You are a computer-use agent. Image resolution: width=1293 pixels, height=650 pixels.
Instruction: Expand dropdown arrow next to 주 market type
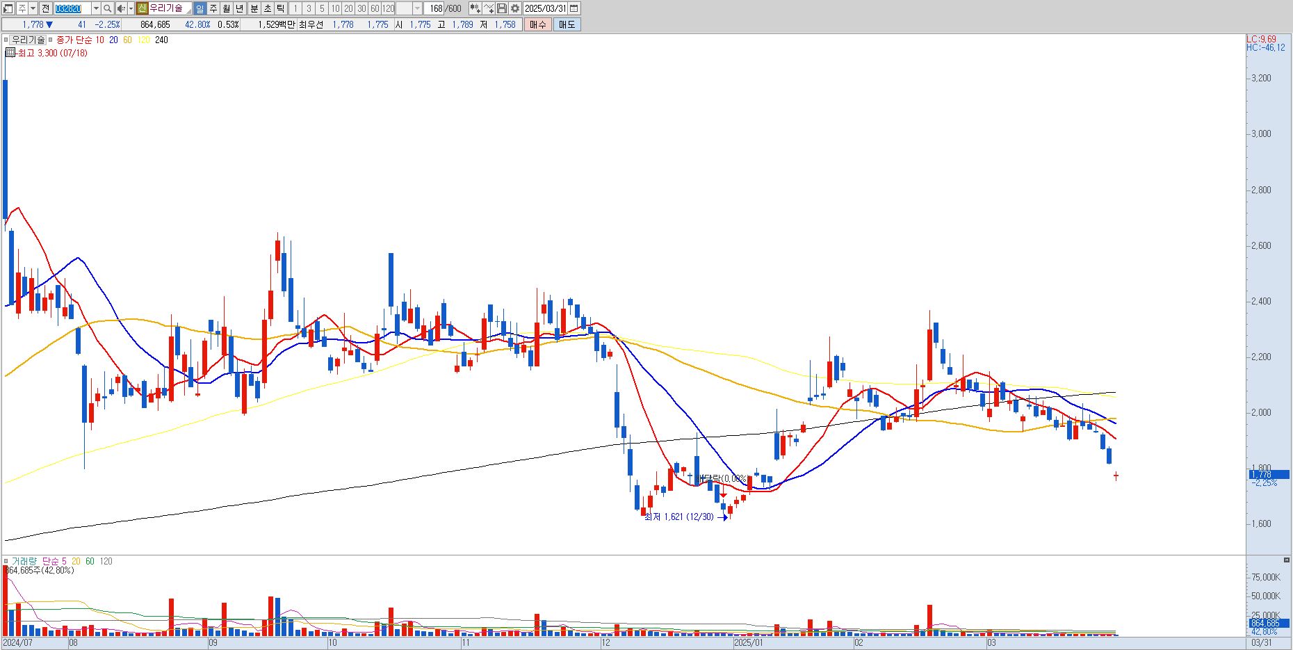[x=33, y=8]
